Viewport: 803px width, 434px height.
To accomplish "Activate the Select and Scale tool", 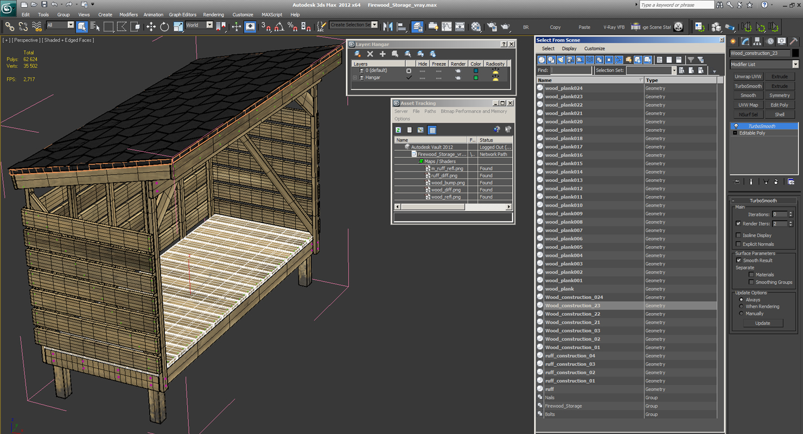I will click(x=178, y=26).
